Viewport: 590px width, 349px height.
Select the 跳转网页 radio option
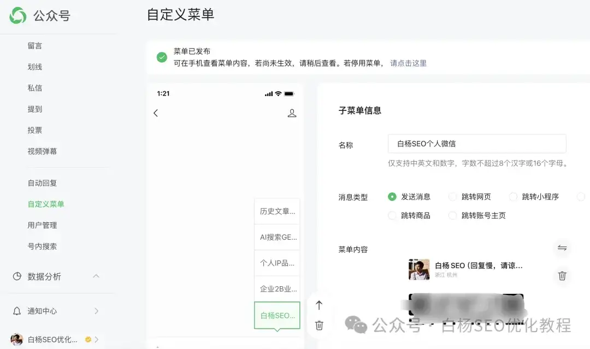453,197
